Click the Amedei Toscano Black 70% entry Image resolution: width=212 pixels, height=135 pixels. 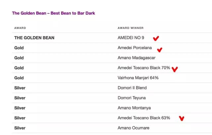(x=144, y=68)
